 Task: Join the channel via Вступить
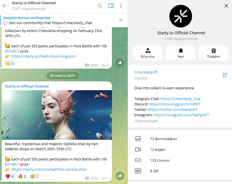pyautogui.click(x=148, y=53)
